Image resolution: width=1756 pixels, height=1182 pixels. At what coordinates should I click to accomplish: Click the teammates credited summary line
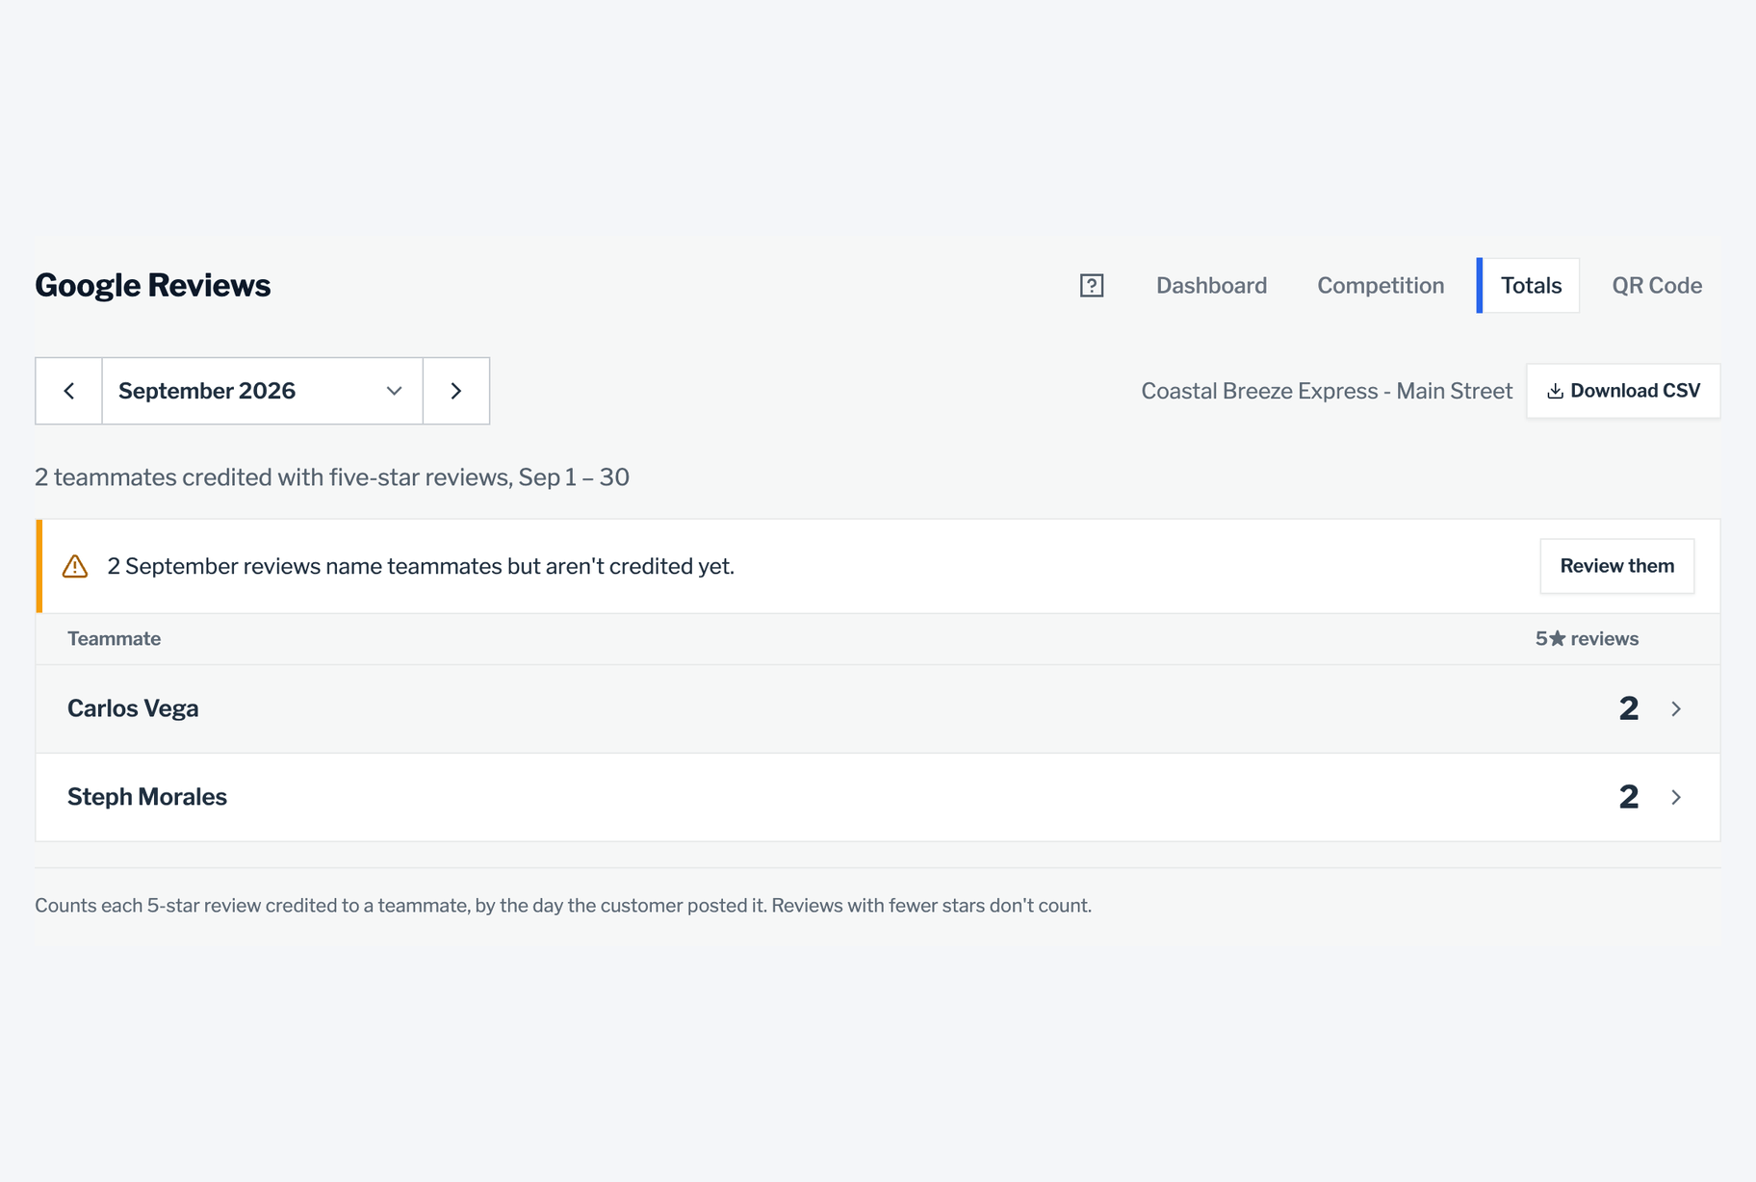(x=332, y=477)
